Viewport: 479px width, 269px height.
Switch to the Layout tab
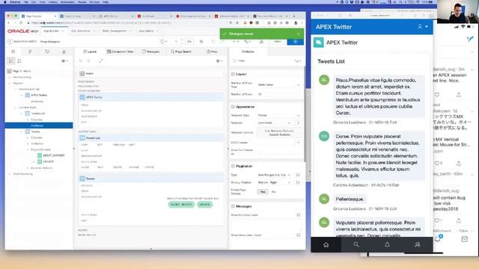point(90,52)
